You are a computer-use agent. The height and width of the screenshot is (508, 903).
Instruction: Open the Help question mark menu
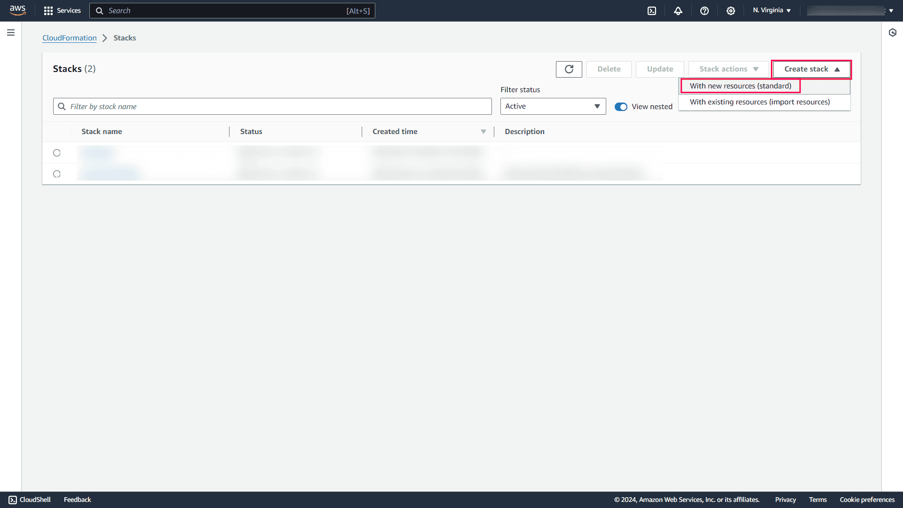point(704,10)
